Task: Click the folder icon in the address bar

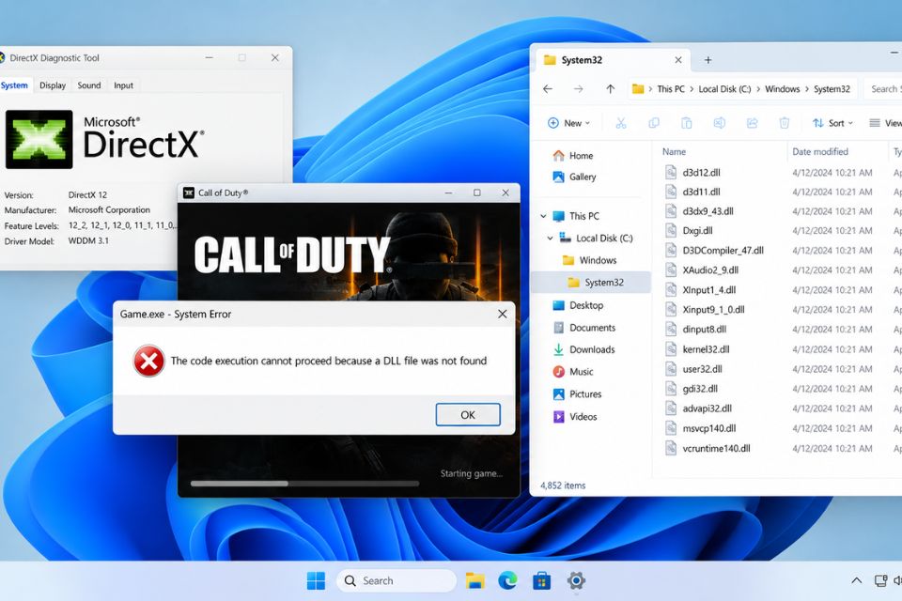Action: coord(638,89)
